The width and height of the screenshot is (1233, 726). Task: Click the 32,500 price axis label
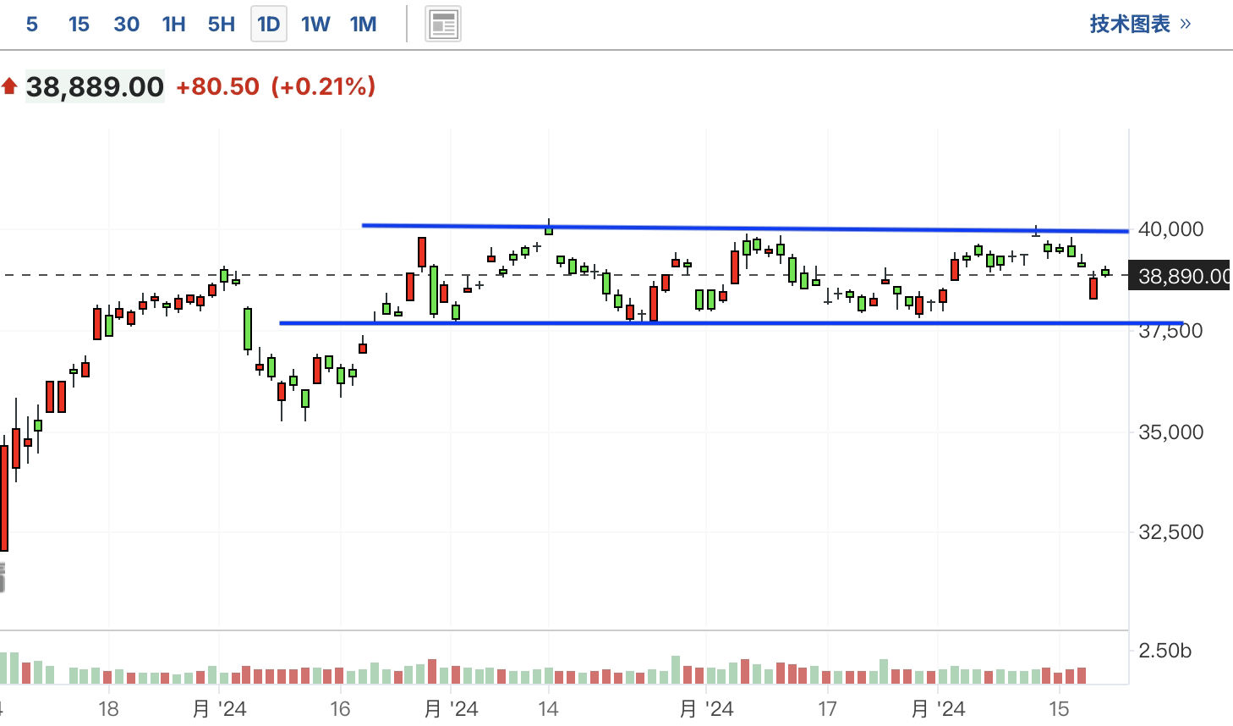1170,532
